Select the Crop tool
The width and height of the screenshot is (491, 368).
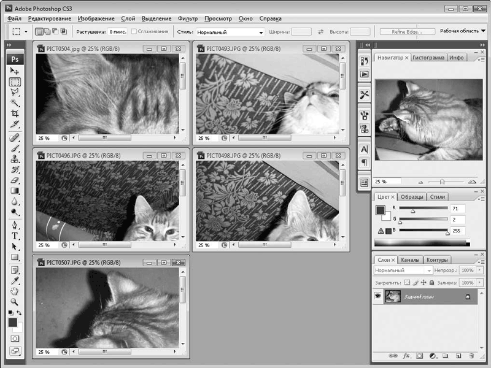[x=15, y=113]
